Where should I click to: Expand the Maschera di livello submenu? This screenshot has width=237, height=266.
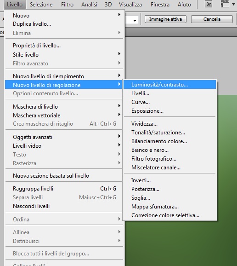click(64, 106)
